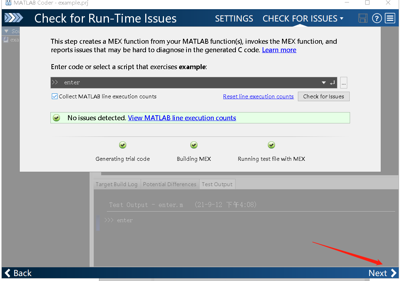
Task: Toggle Collect MATLAB line execution counts checkbox
Action: click(x=55, y=96)
